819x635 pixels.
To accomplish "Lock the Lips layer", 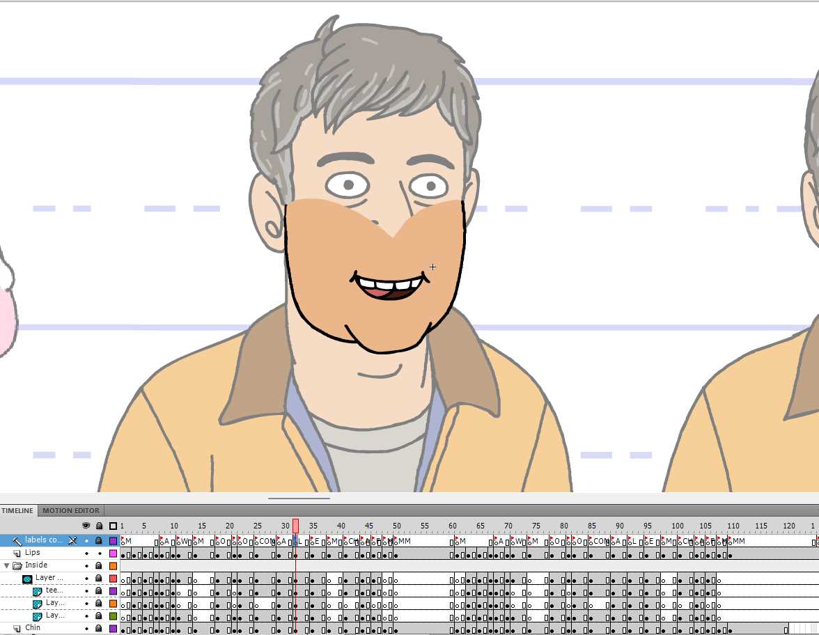I will pos(99,553).
